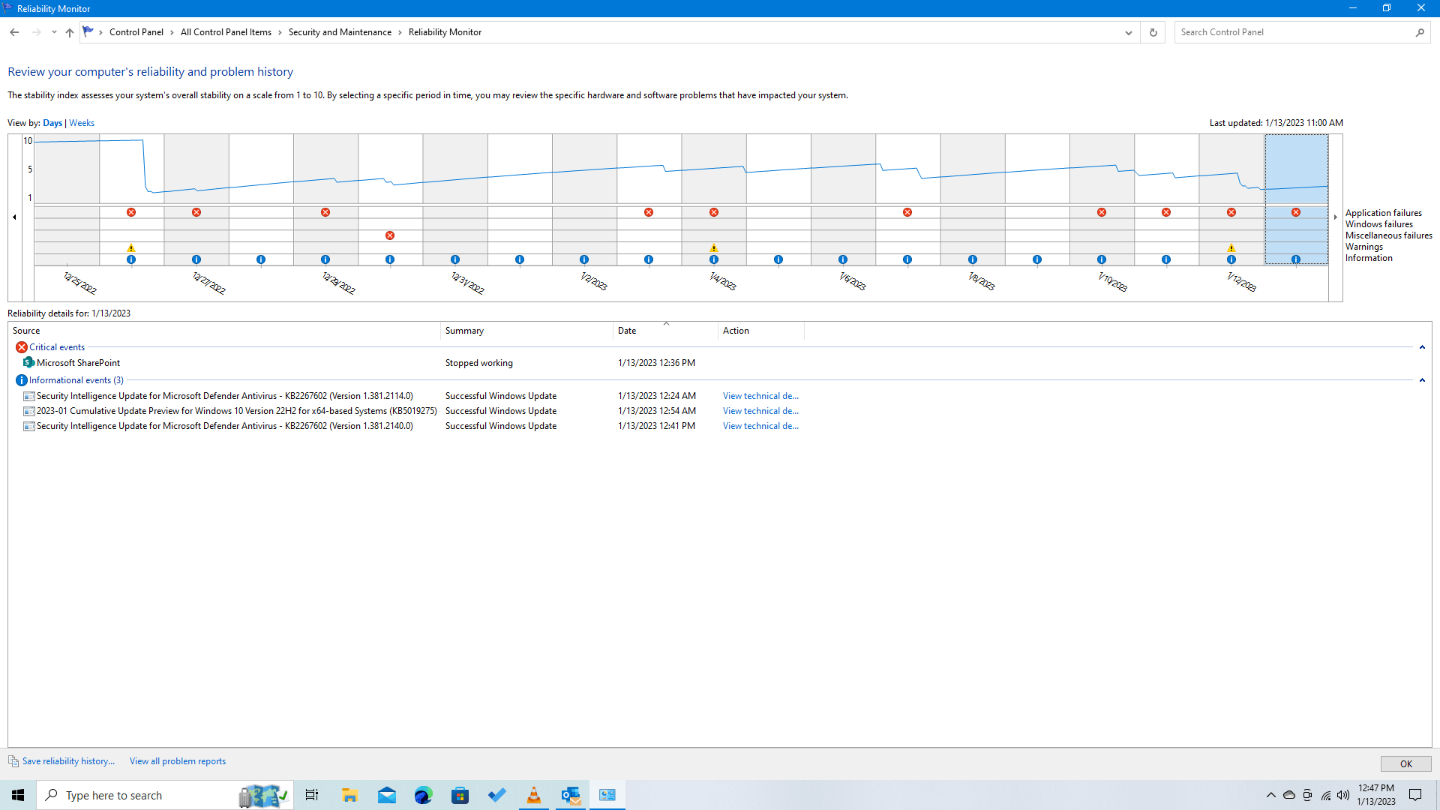Select the information icon on 1/13/2023
The height and width of the screenshot is (810, 1440).
point(1296,259)
